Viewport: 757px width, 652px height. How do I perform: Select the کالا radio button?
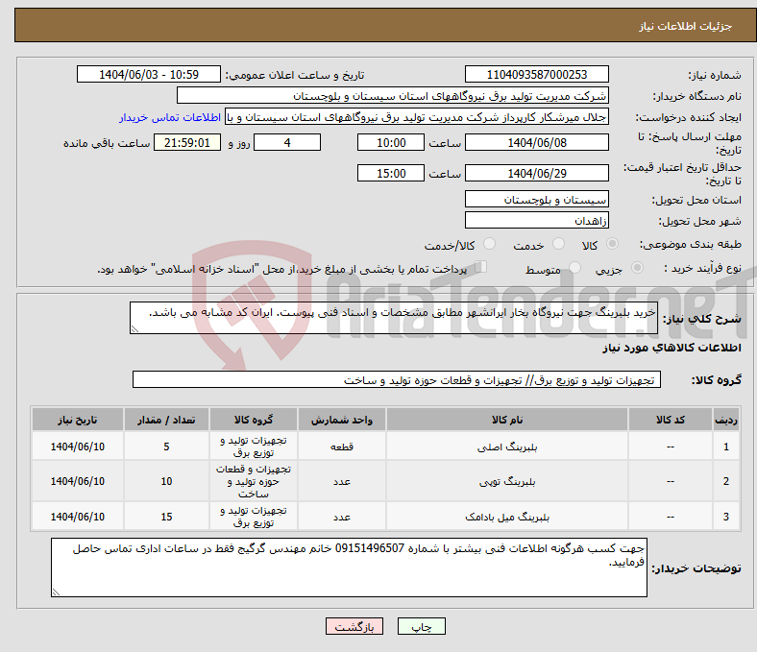[613, 245]
